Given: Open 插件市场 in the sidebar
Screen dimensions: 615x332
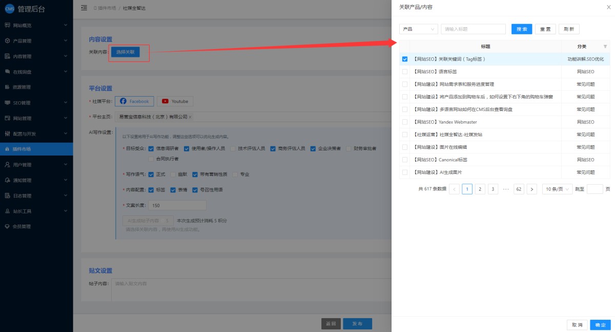Looking at the screenshot, I should point(36,149).
